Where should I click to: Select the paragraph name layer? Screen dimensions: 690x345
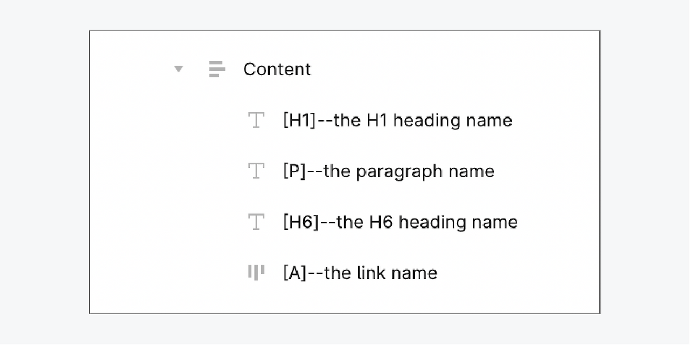coord(388,171)
